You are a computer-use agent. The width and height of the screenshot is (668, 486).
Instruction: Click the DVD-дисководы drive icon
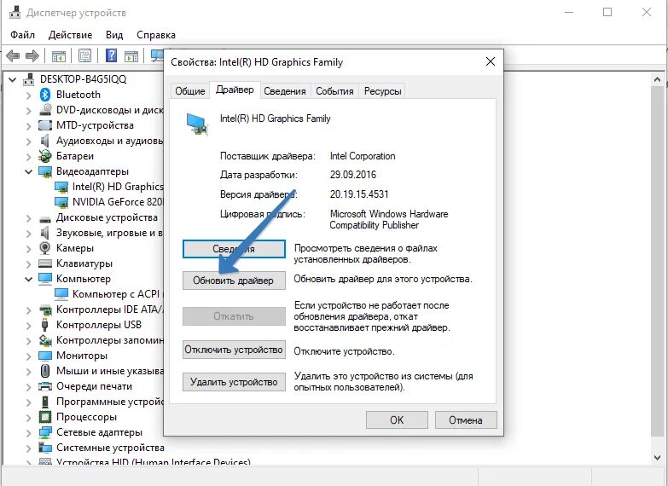point(45,110)
